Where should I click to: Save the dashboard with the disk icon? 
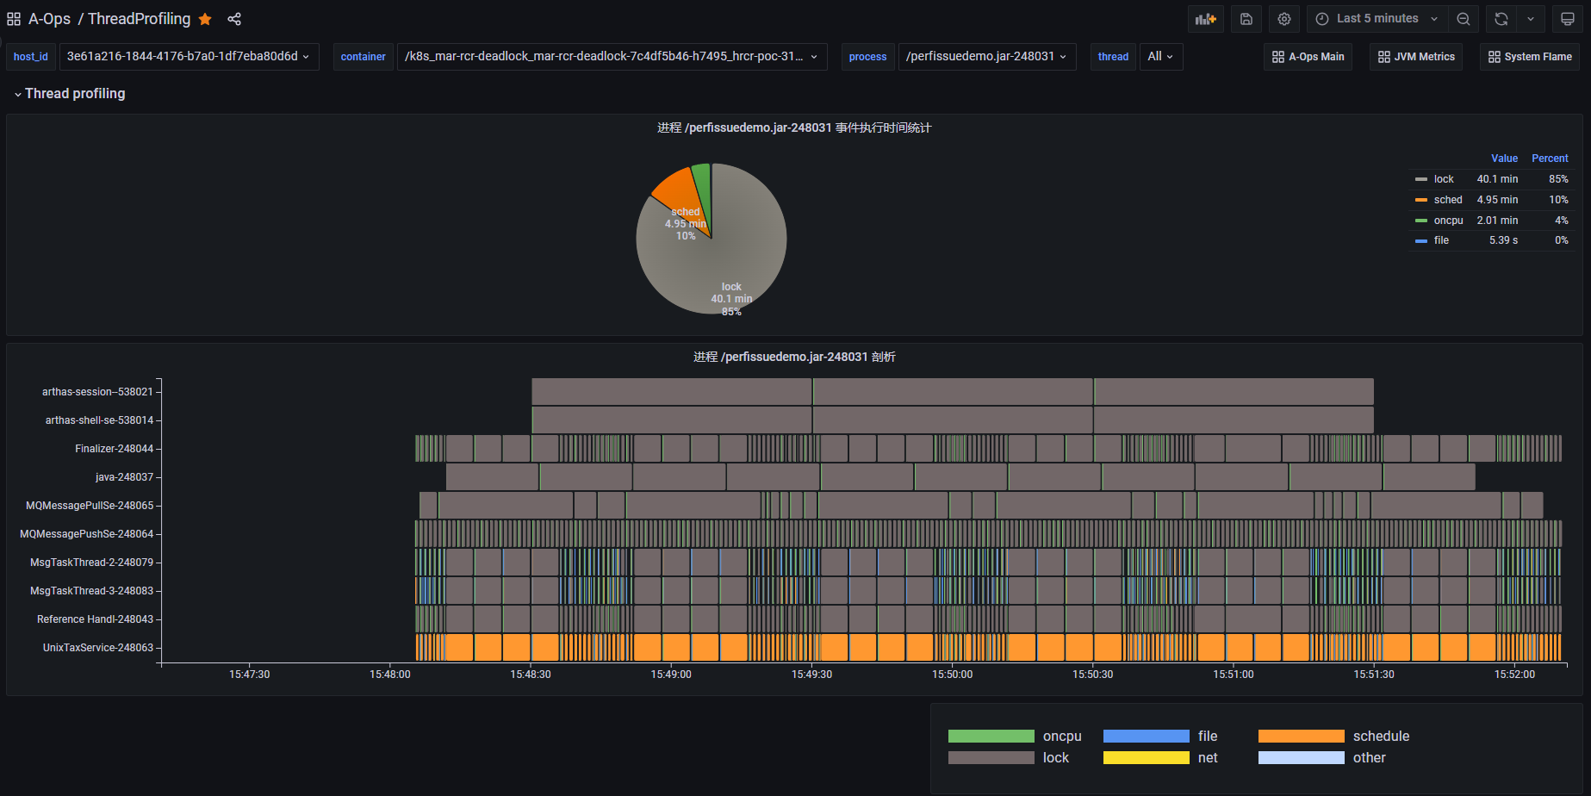1246,19
